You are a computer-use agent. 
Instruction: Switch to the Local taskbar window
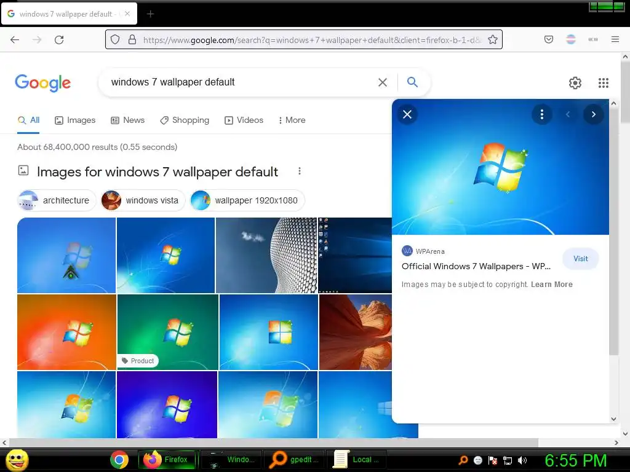357,460
